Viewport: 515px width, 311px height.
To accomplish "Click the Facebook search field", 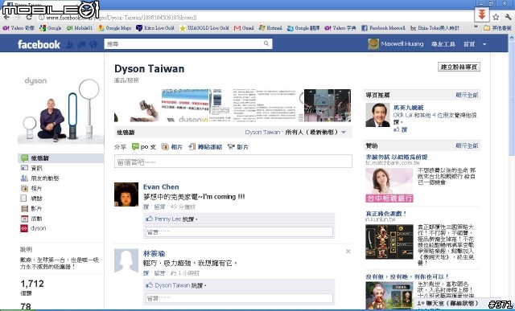I will pyautogui.click(x=183, y=43).
